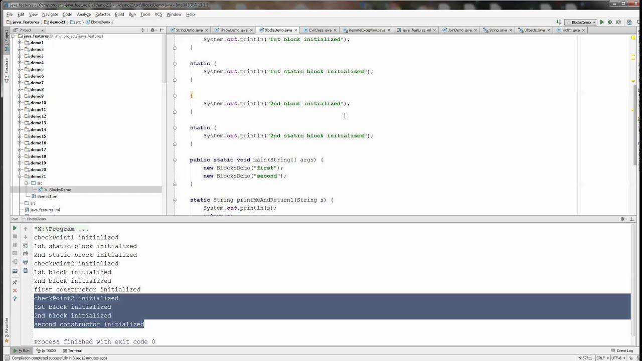Toggle the 2: Favorites side tab
Image resolution: width=642 pixels, height=361 pixels.
pos(7,331)
